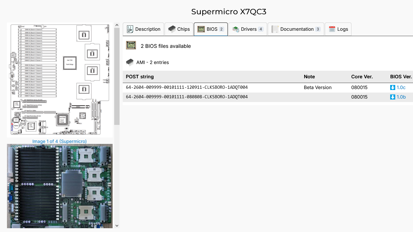Open the Drivers tab
Screen dimensions: 413x232
click(x=248, y=29)
